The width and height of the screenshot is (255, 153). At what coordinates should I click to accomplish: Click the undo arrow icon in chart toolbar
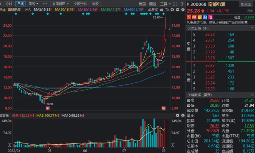[167, 10]
